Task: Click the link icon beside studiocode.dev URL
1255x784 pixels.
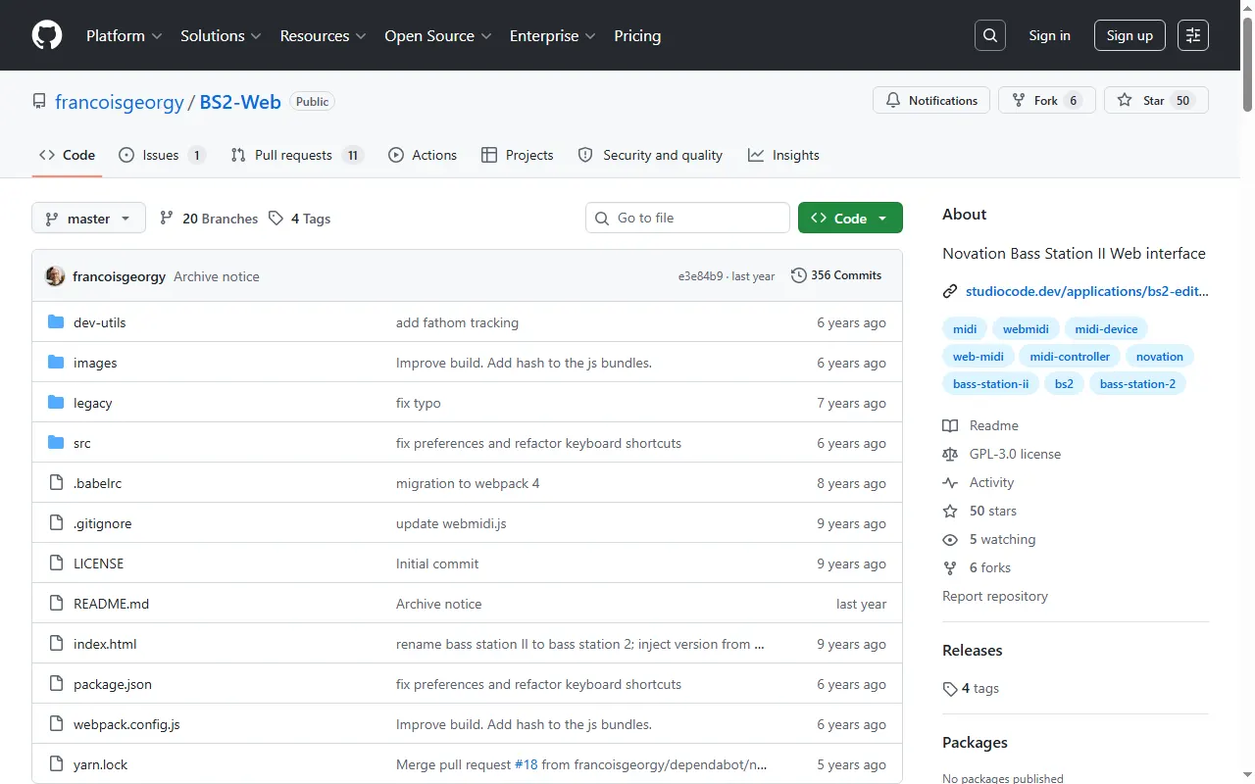Action: 950,291
